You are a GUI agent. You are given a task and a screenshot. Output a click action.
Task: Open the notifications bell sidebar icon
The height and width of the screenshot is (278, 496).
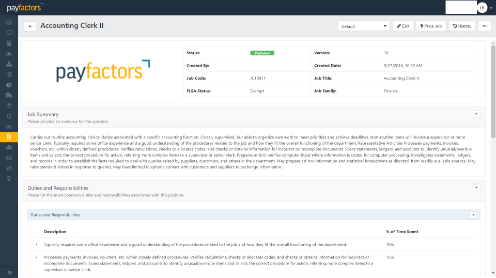click(x=9, y=116)
